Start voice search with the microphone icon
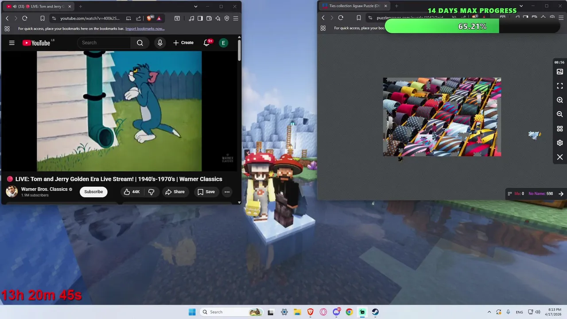The width and height of the screenshot is (567, 319). (x=160, y=43)
